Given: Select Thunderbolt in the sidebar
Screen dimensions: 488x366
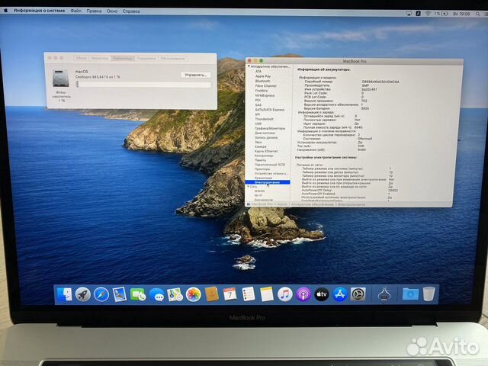Looking at the screenshot, I should [265, 119].
